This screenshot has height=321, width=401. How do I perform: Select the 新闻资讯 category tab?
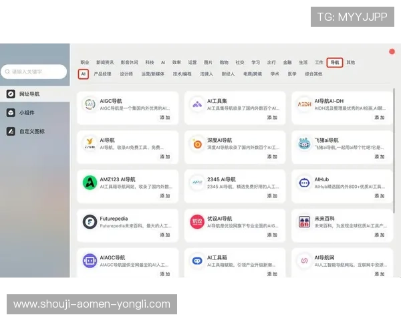105,62
